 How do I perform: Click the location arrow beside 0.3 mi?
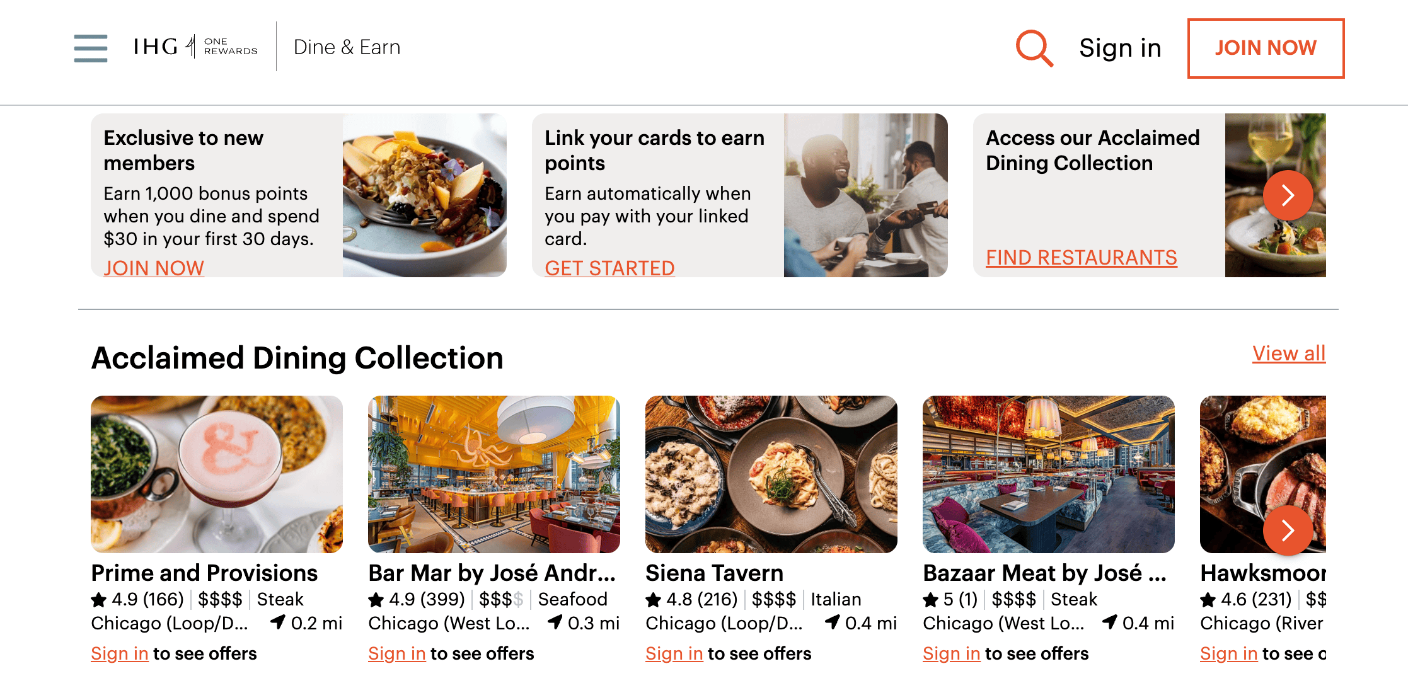tap(554, 623)
